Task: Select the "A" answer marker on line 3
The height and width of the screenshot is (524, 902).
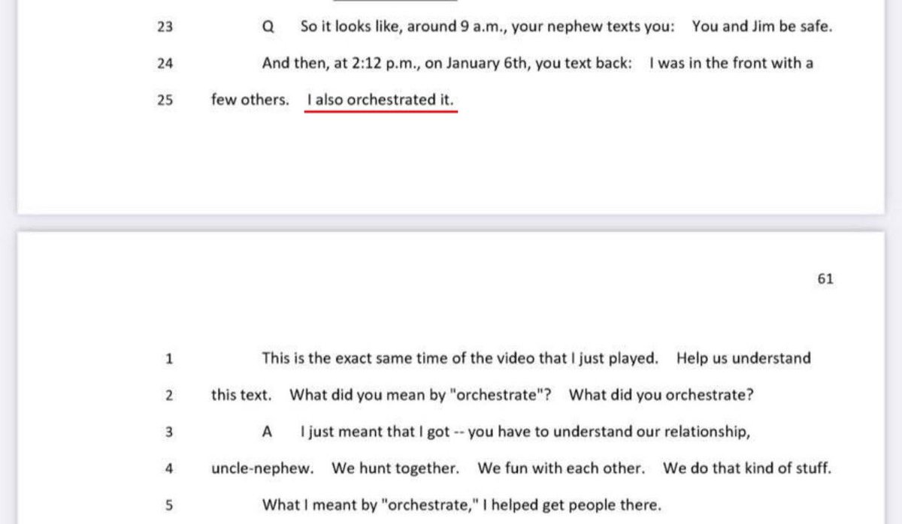Action: coord(267,432)
